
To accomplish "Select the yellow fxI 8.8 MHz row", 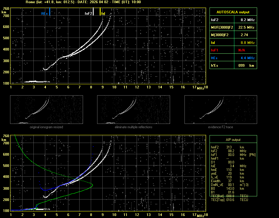I will click(x=233, y=43).
